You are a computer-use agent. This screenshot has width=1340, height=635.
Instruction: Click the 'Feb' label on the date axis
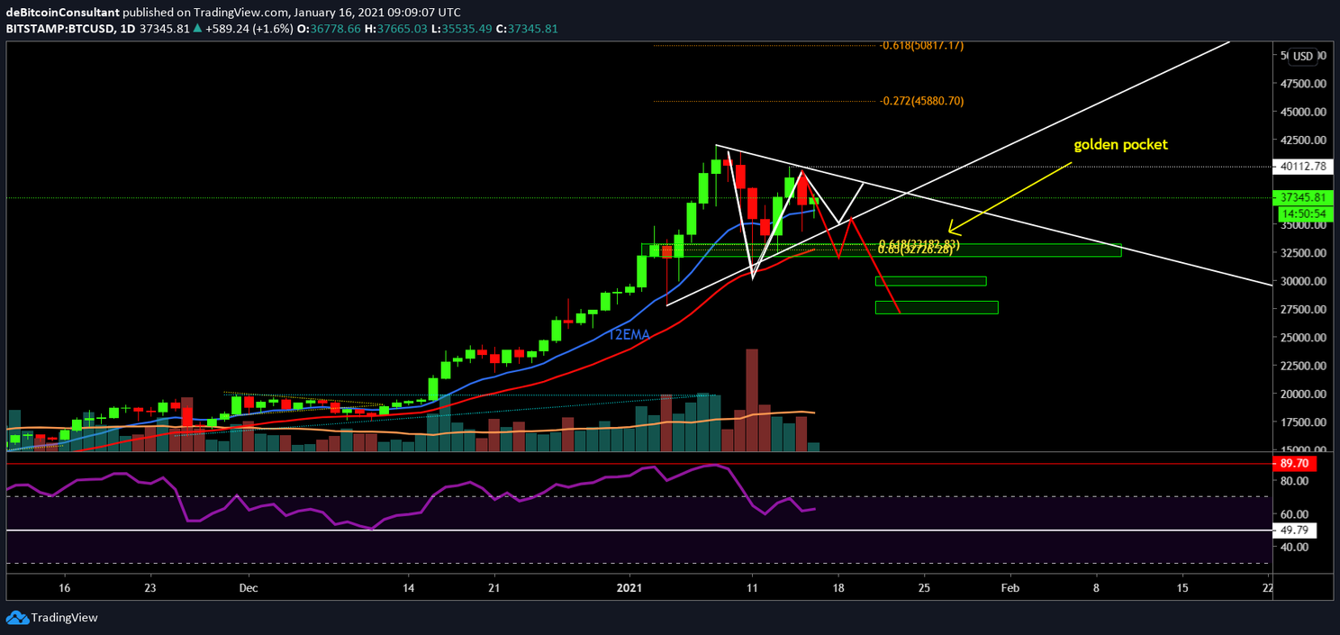[1010, 587]
